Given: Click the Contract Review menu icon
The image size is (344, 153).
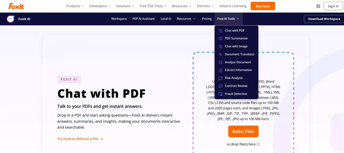Looking at the screenshot, I should pos(220,86).
